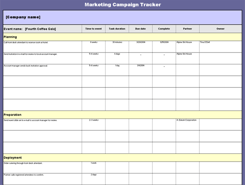Click the Order catering task cell

coord(43,168)
